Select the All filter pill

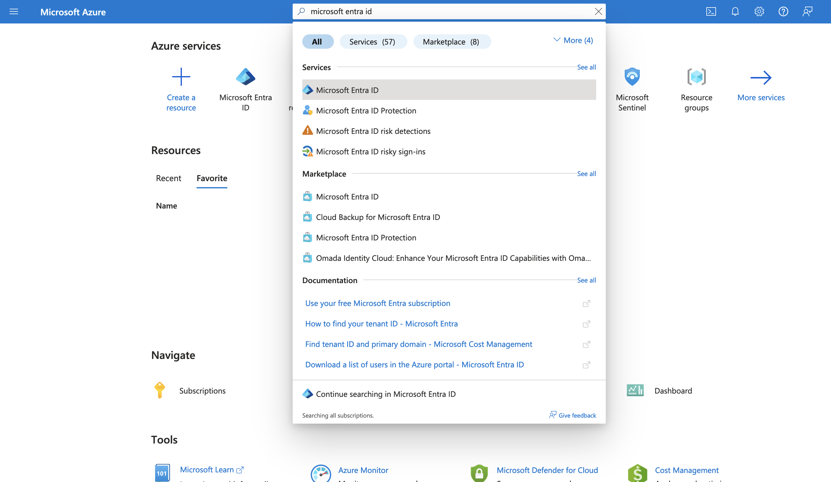point(318,42)
